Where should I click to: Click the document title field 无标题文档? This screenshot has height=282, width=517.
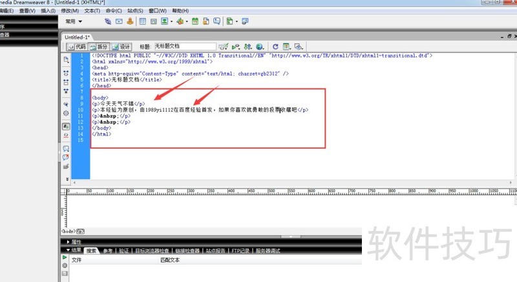[185, 47]
